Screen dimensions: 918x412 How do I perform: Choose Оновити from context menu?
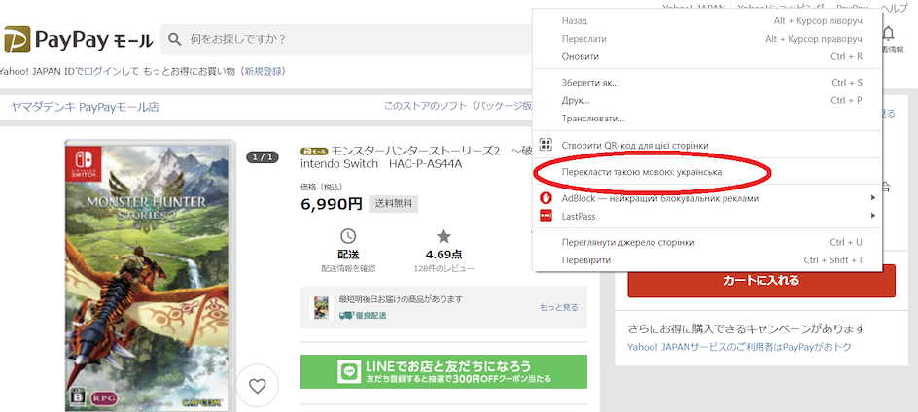pos(707,56)
